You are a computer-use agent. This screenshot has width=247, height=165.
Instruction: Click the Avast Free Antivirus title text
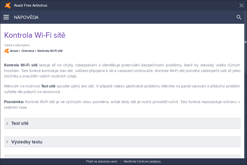(x=31, y=5)
